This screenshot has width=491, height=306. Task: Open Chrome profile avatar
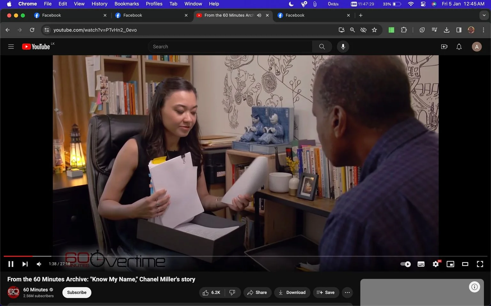click(471, 30)
